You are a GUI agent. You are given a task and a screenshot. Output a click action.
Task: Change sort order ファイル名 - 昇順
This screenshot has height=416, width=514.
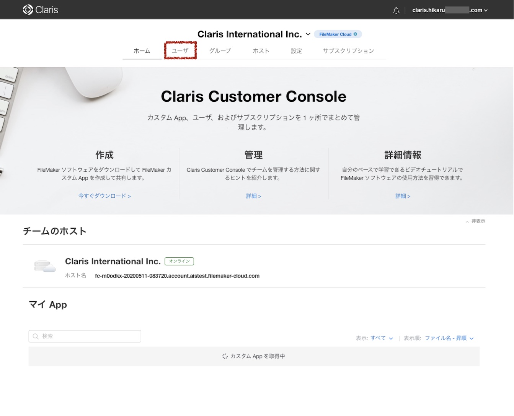(x=449, y=338)
